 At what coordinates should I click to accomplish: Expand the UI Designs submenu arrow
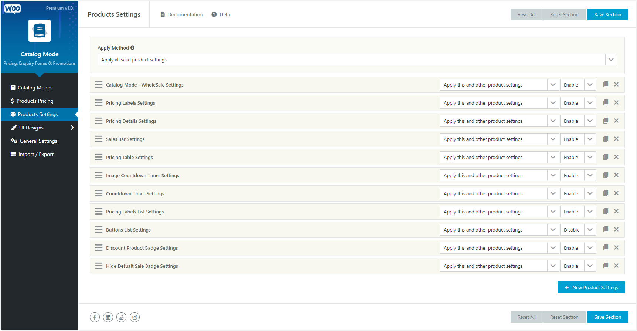pyautogui.click(x=72, y=128)
